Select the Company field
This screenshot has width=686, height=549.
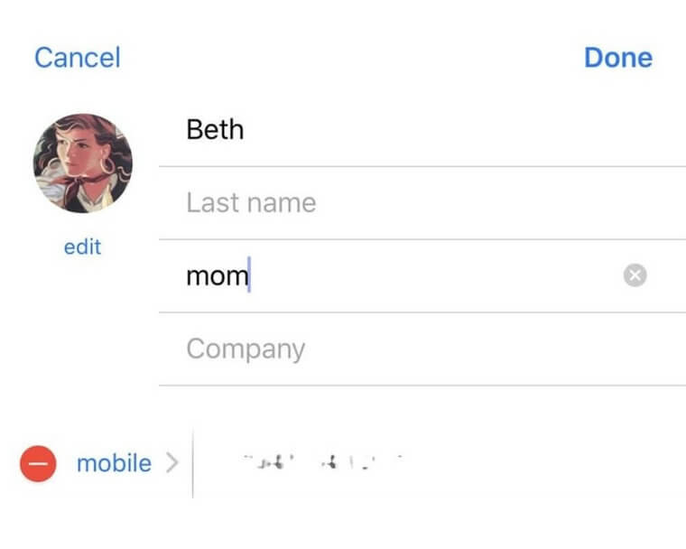click(422, 349)
